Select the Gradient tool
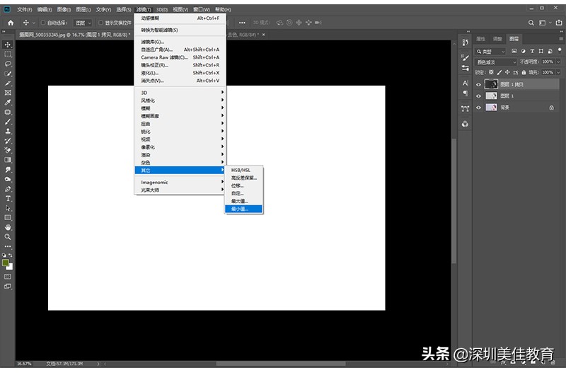Viewport: 566px width, 373px height. pyautogui.click(x=8, y=160)
